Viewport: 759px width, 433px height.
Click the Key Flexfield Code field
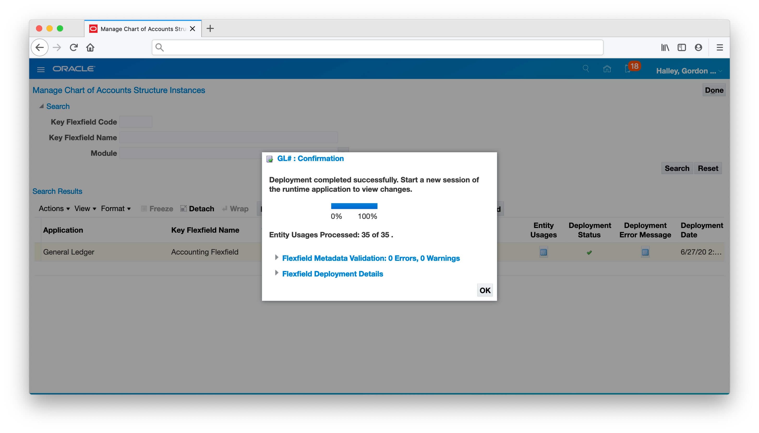(x=136, y=122)
